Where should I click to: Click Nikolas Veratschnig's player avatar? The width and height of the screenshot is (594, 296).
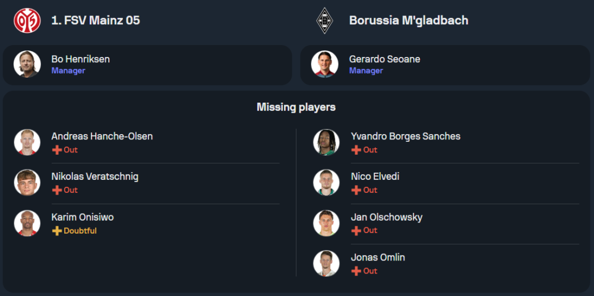(27, 183)
